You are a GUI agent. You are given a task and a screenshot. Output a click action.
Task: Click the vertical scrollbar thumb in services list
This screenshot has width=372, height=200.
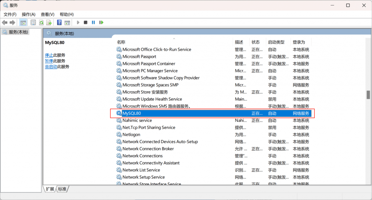pyautogui.click(x=368, y=94)
